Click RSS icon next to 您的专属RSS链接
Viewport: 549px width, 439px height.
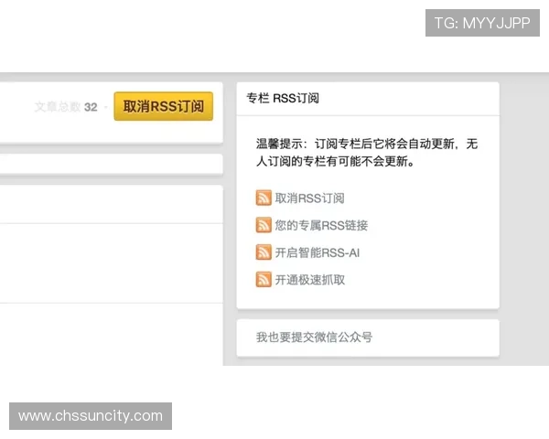coord(264,225)
